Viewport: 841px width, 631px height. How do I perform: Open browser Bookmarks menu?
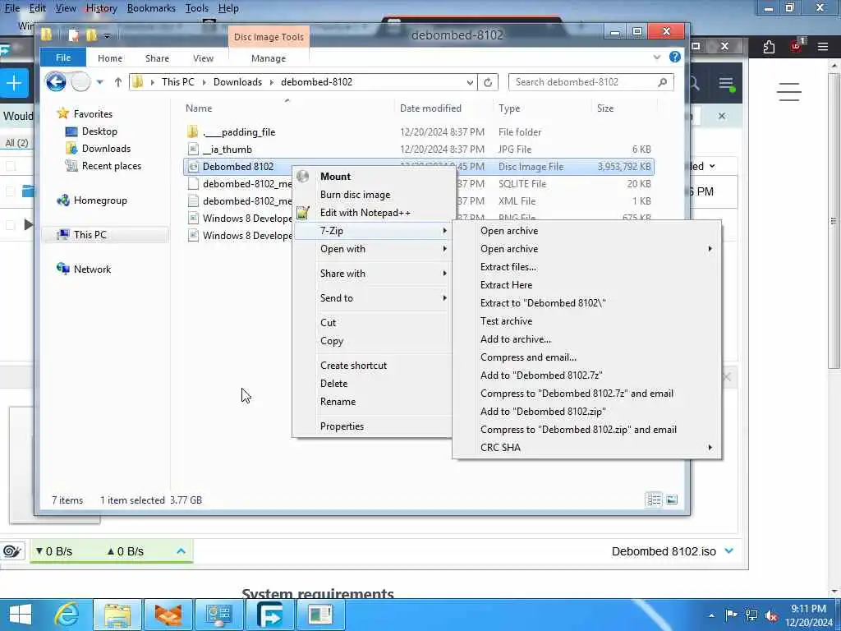pos(151,8)
